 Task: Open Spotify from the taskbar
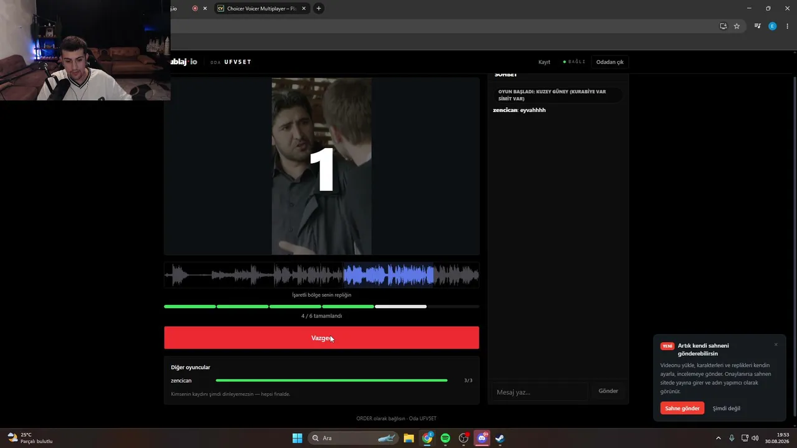pyautogui.click(x=445, y=438)
